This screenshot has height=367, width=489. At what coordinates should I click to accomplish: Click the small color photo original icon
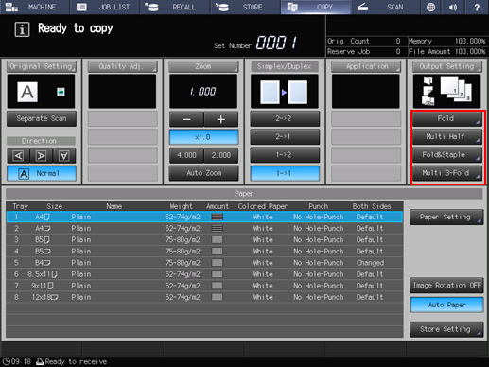tap(61, 92)
